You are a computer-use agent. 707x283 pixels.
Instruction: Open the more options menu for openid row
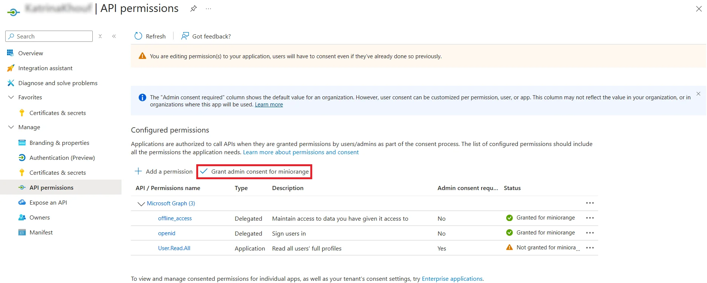590,233
